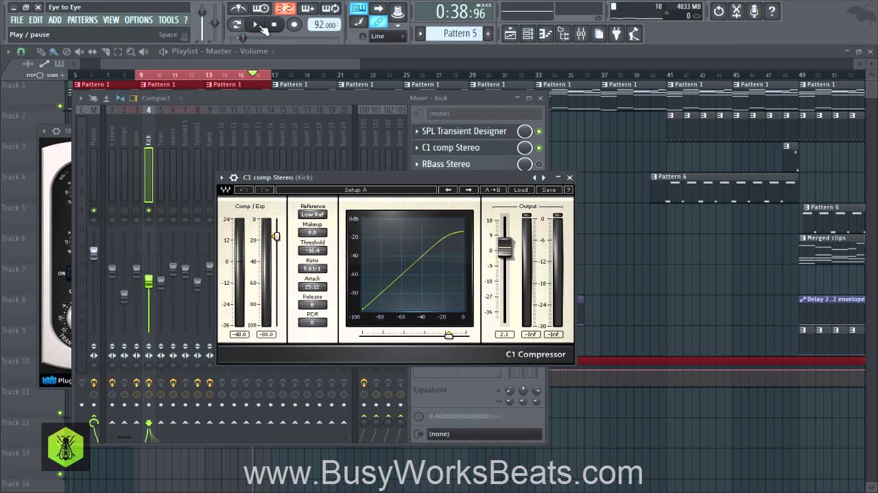Image resolution: width=878 pixels, height=493 pixels.
Task: Toggle C1 comp Stereo enable LED
Action: 539,148
